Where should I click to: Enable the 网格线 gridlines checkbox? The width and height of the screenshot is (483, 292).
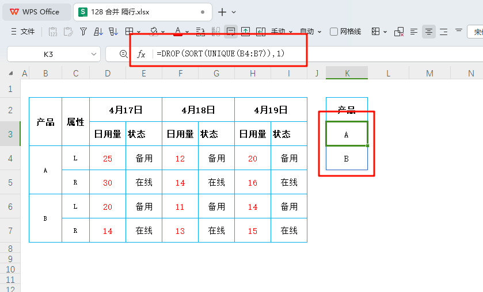pyautogui.click(x=333, y=32)
